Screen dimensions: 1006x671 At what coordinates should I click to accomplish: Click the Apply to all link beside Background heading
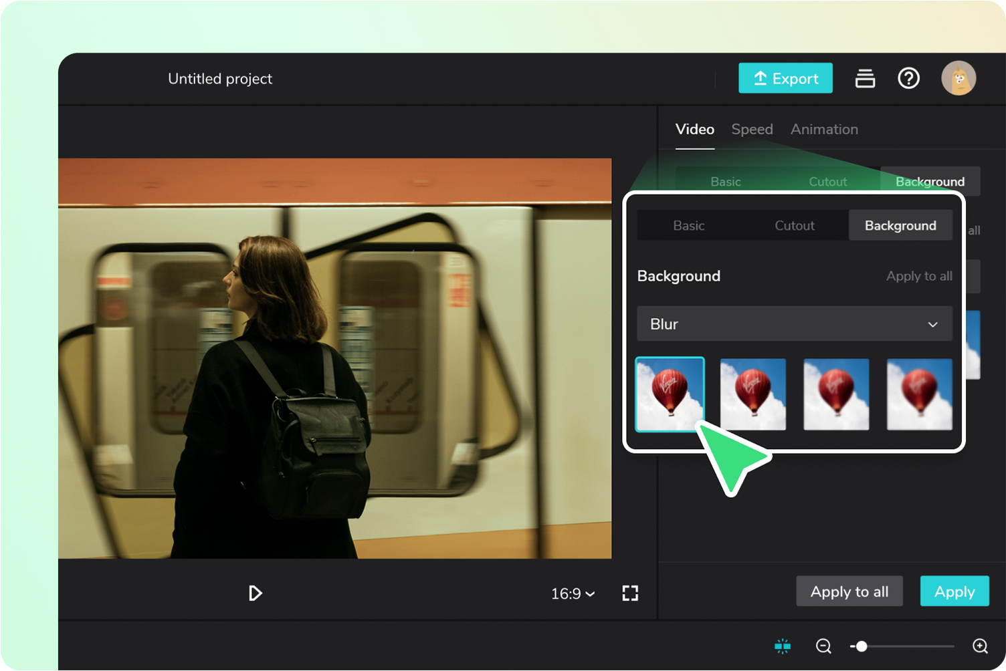(919, 276)
